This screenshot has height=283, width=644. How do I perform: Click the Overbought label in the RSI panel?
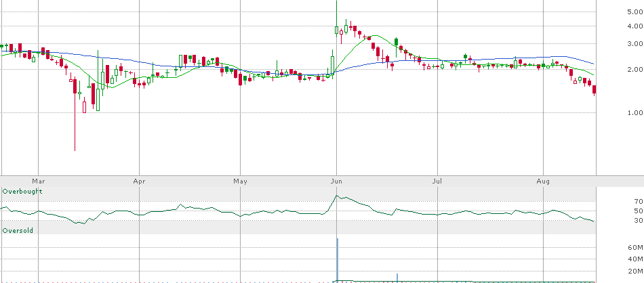[x=22, y=192]
